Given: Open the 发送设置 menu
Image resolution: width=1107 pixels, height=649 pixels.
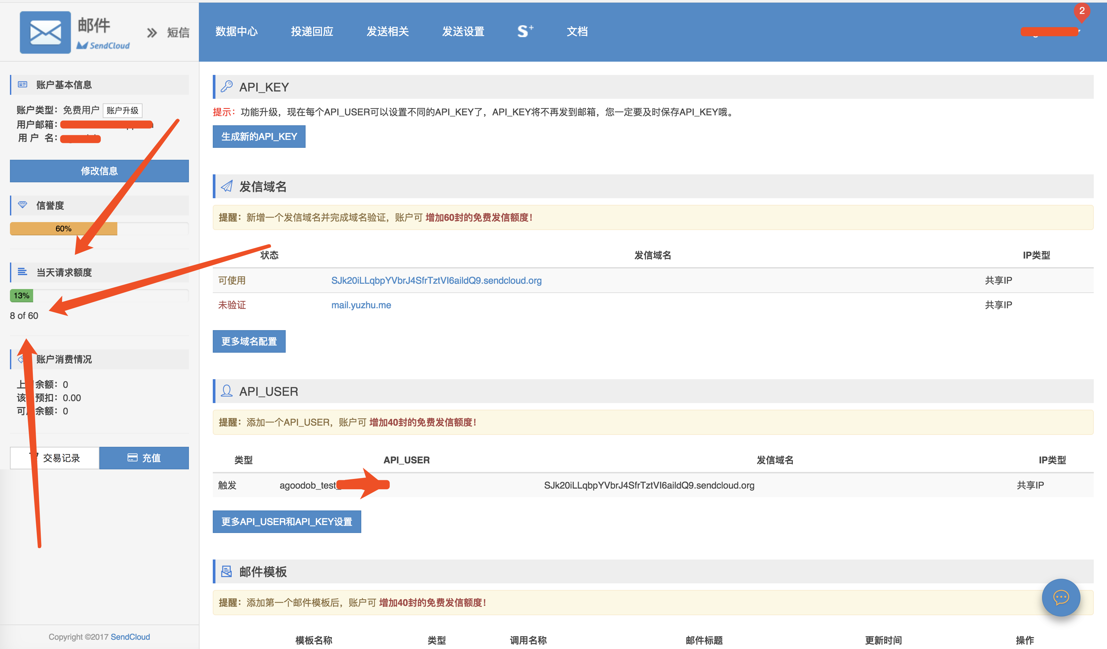Looking at the screenshot, I should coord(463,31).
